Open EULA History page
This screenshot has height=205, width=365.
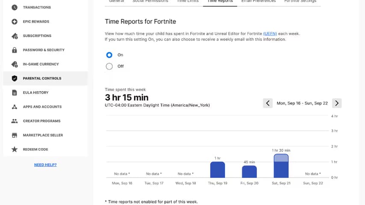[46, 93]
